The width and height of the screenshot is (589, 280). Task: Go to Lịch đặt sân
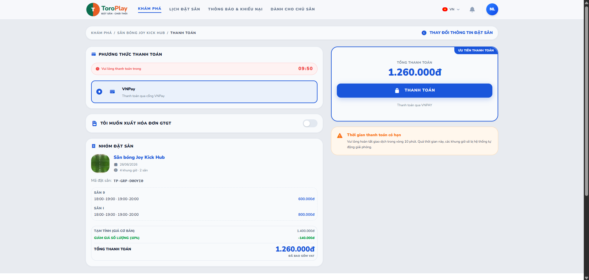[185, 9]
